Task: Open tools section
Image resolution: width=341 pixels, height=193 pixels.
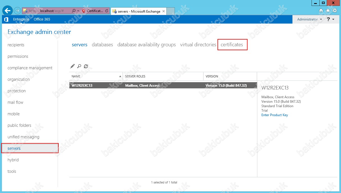Action: pyautogui.click(x=12, y=171)
